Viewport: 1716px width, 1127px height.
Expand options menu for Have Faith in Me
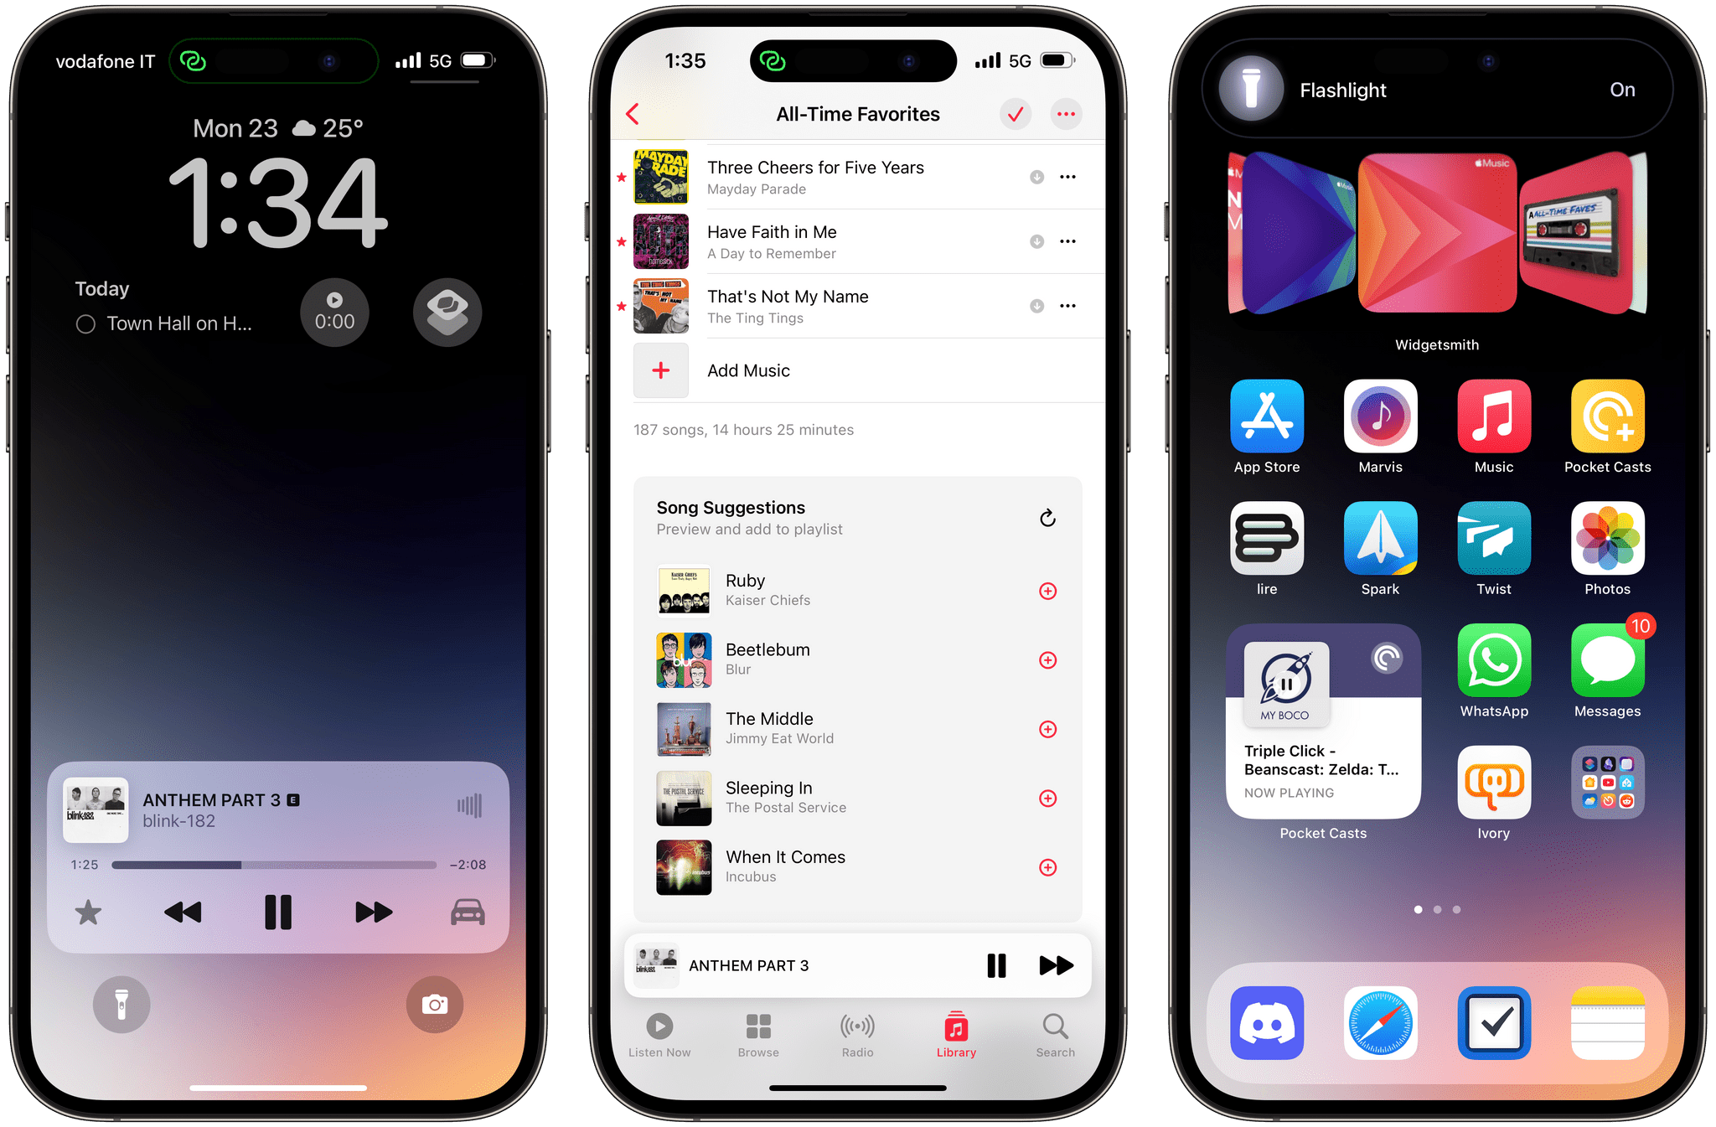(x=1067, y=240)
